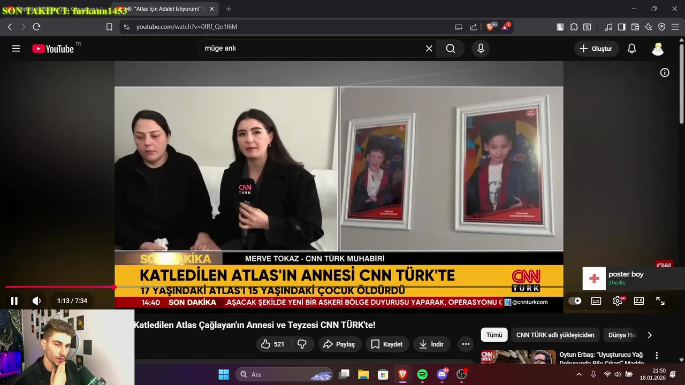The height and width of the screenshot is (385, 685).
Task: Clear the 'müge anlı' search text
Action: 429,49
